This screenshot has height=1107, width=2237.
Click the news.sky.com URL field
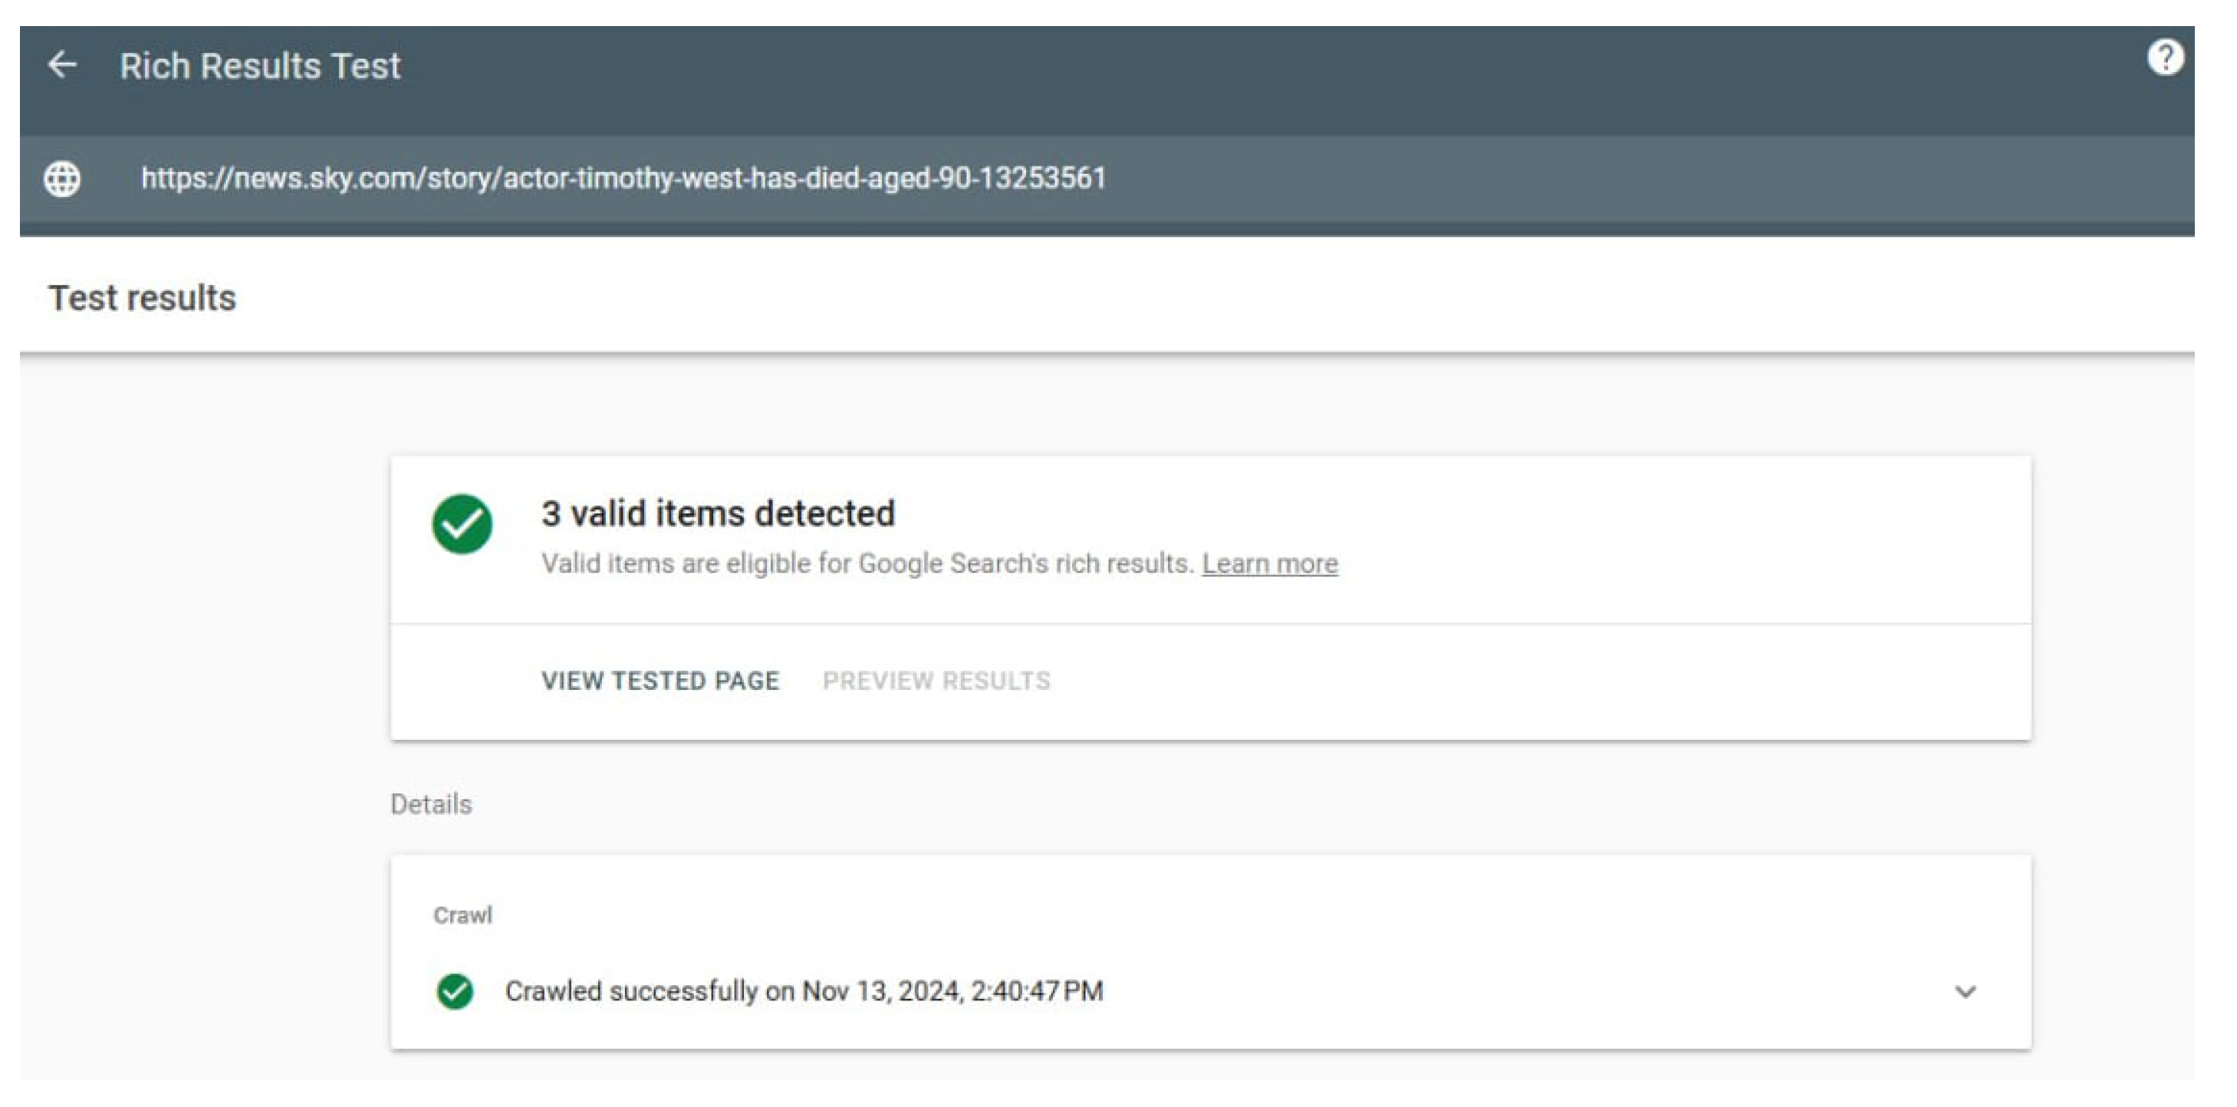pos(623,178)
